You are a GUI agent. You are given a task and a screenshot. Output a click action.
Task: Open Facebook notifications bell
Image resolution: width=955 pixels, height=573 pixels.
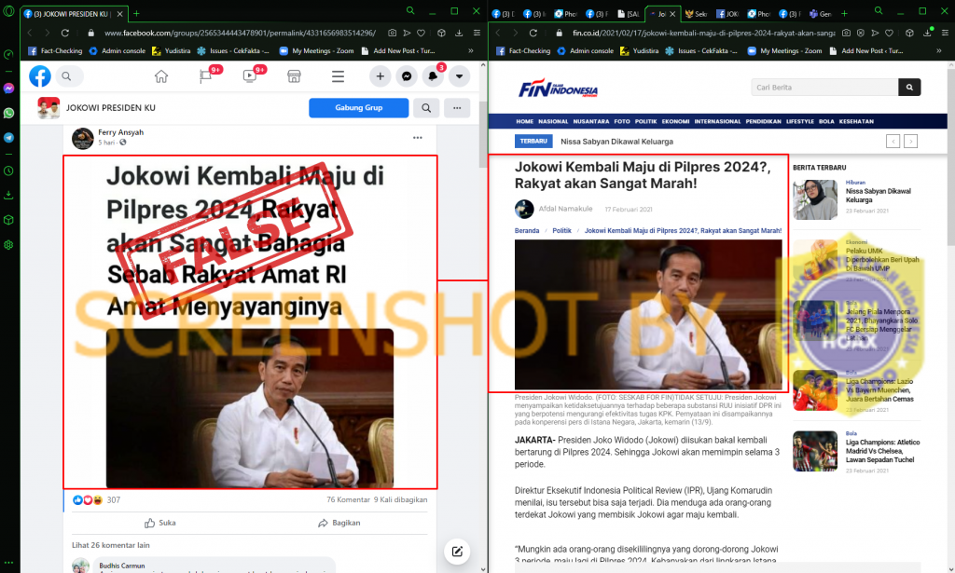click(433, 76)
